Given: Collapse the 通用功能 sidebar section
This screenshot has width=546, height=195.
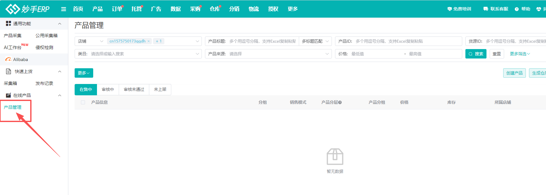Looking at the screenshot, I should (60, 24).
